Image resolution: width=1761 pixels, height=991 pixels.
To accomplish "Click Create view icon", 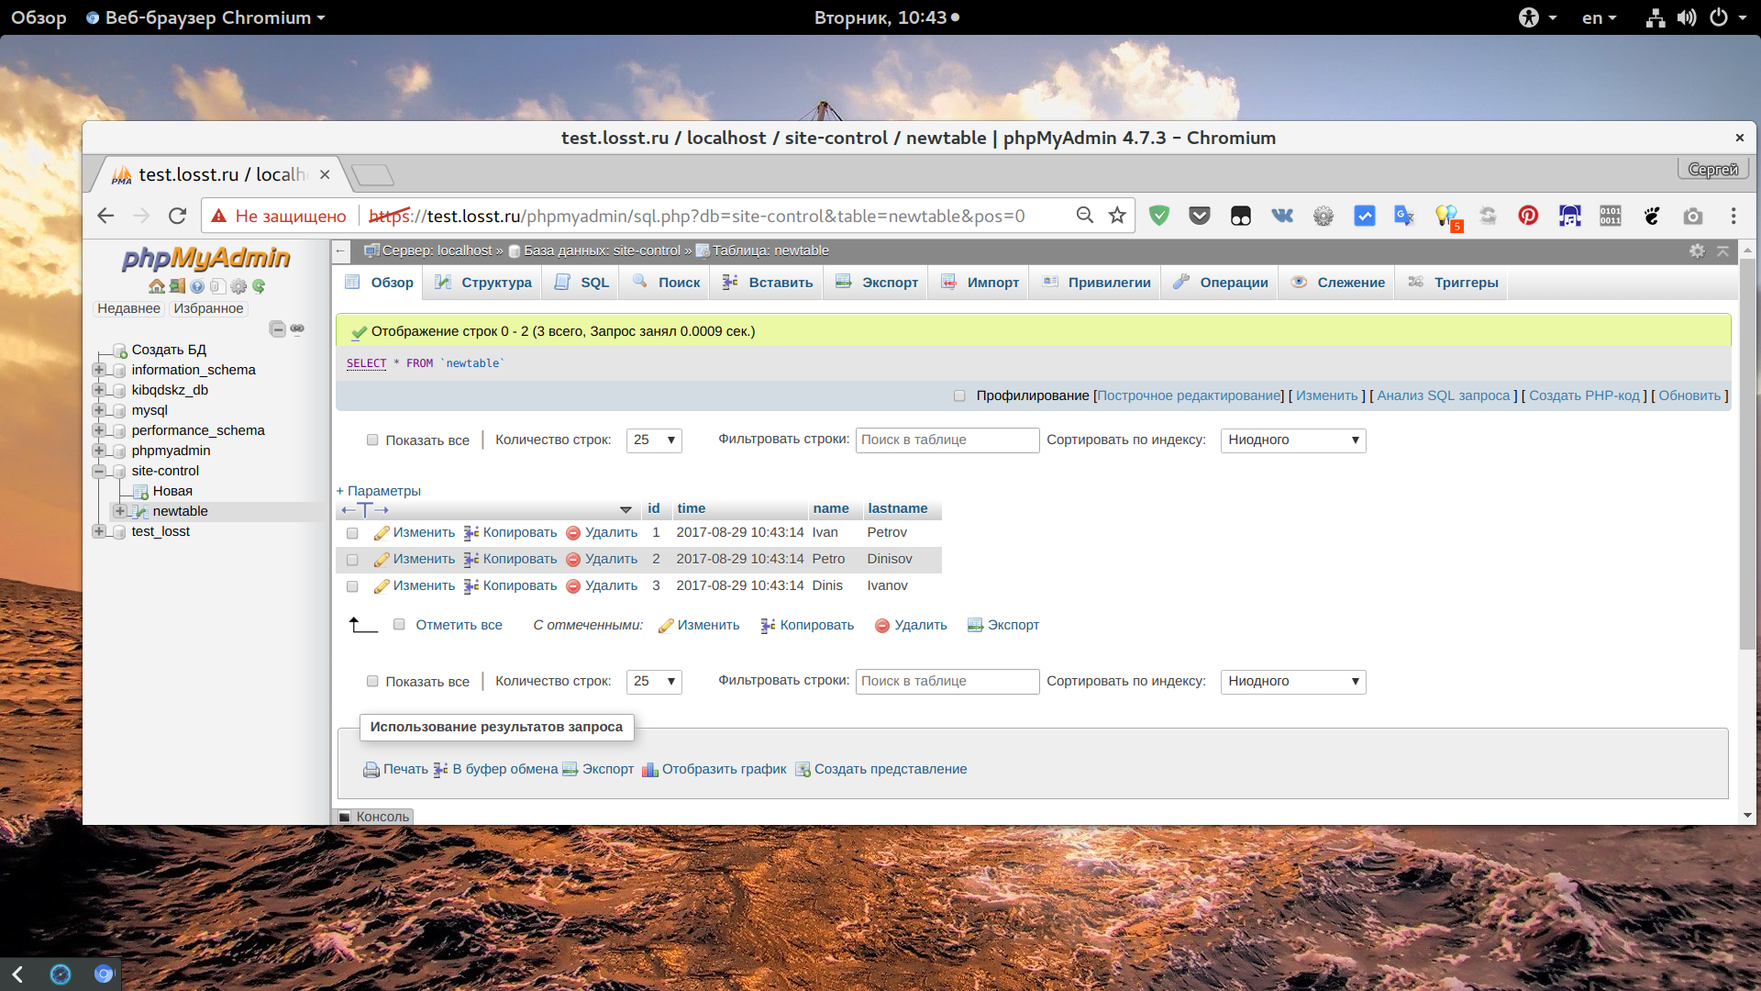I will click(x=803, y=770).
